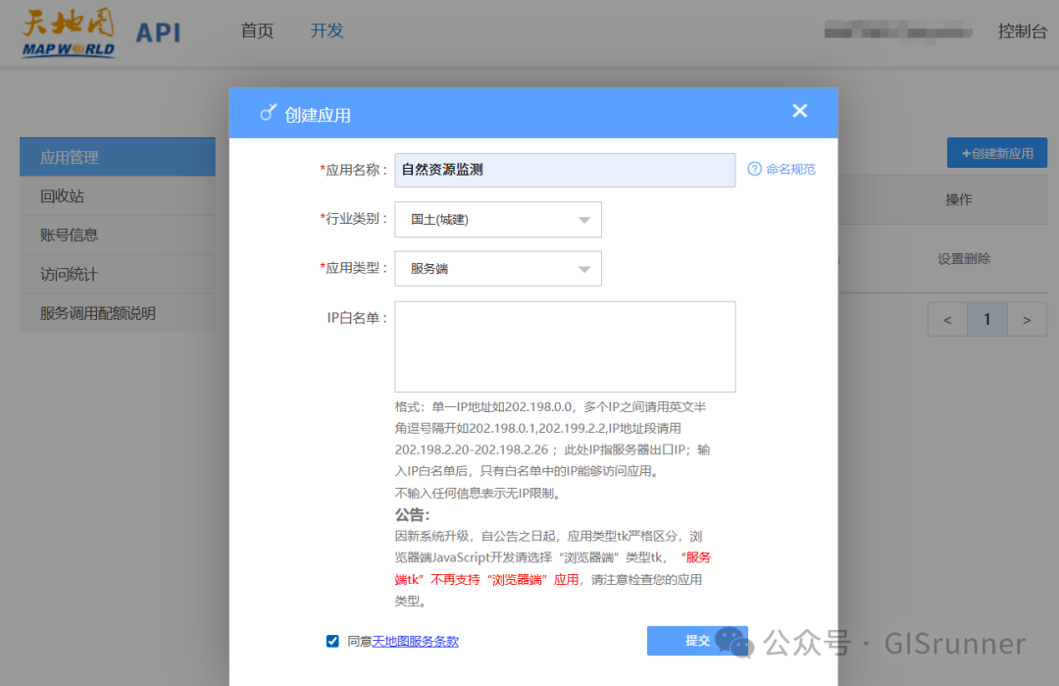Close the 创建应用 dialog
Viewport: 1059px width, 686px height.
(x=800, y=111)
